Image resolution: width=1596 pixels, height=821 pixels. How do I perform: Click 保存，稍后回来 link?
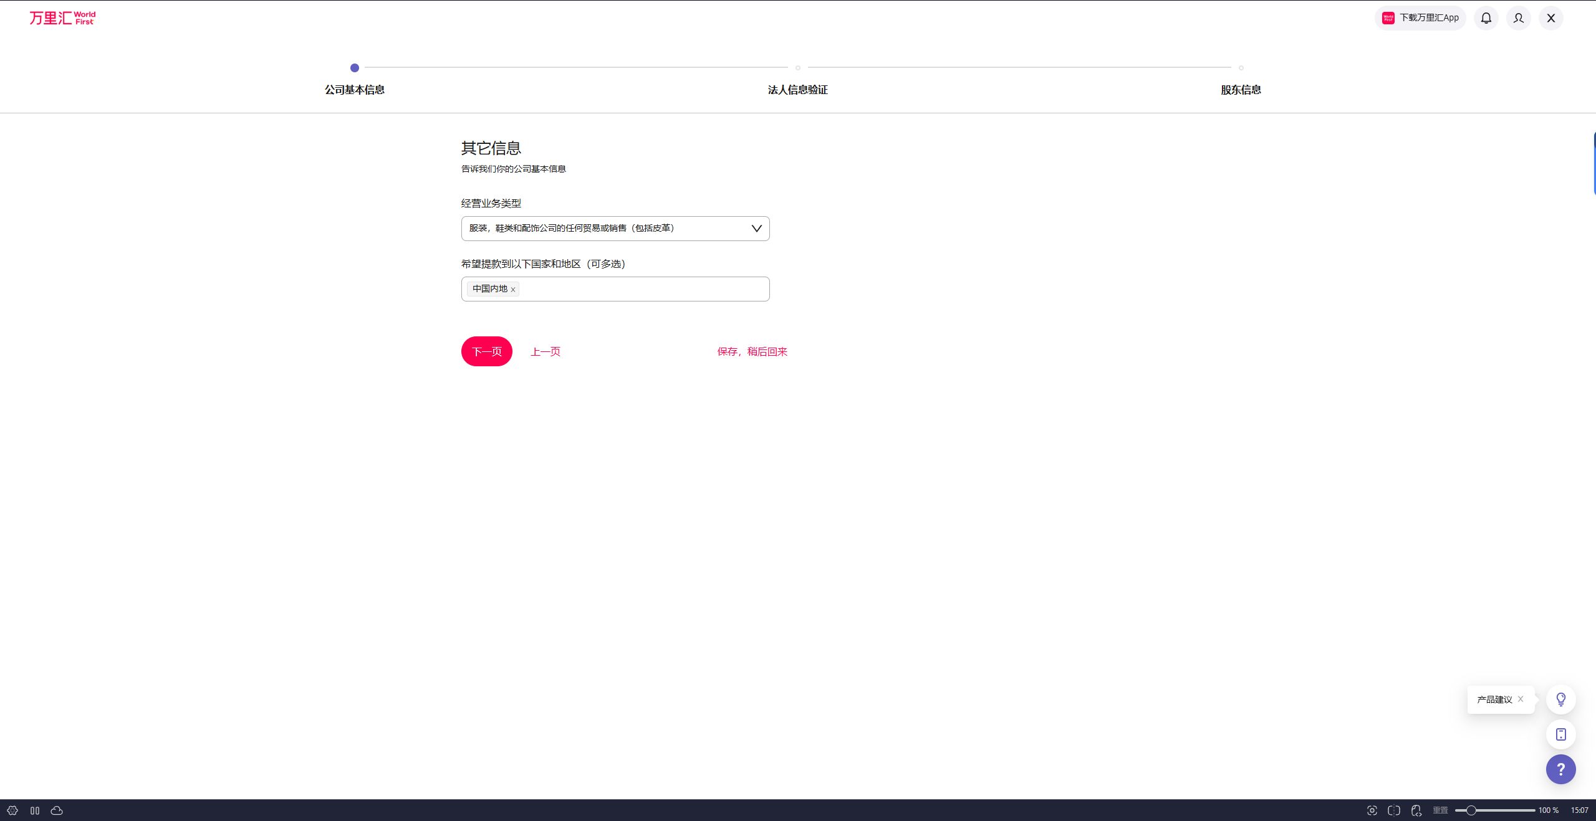point(752,352)
